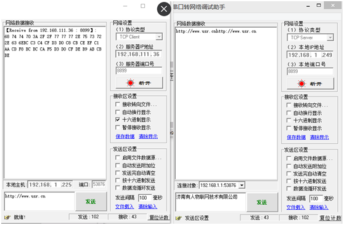The height and width of the screenshot is (225, 344).
Task: Click the status icon in right window status bar
Action: (179, 218)
